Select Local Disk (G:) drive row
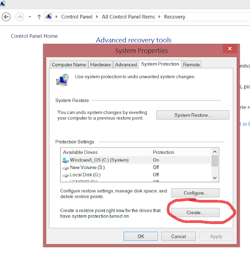The image size is (250, 257). pos(136,175)
